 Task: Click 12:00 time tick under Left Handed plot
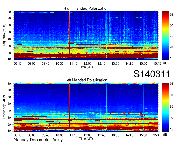tap(87, 135)
